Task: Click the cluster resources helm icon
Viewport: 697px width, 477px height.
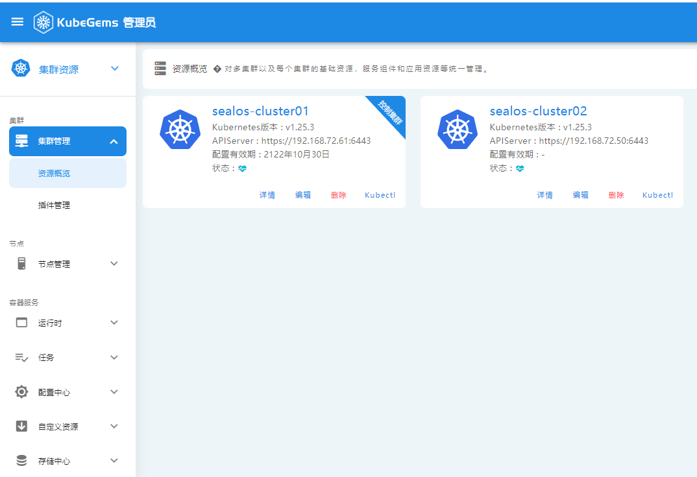Action: pos(21,68)
